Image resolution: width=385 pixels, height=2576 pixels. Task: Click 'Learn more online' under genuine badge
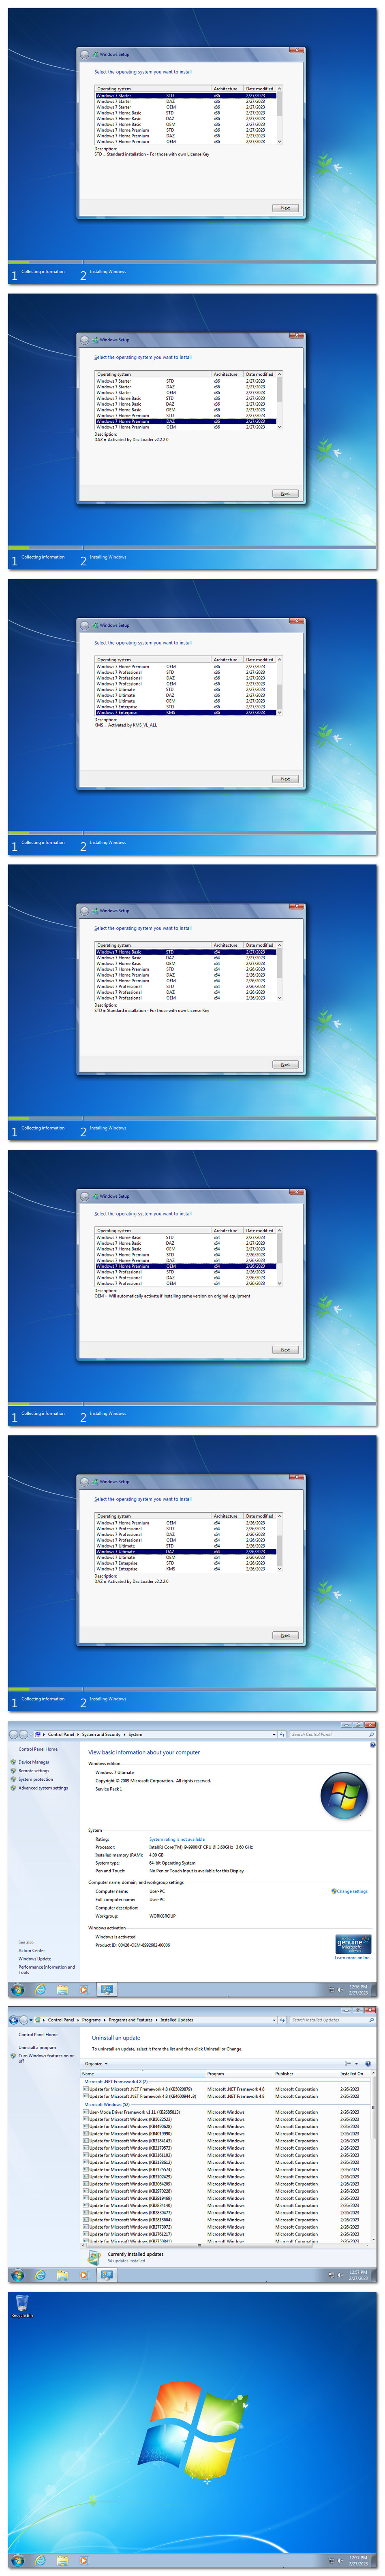coord(352,1958)
